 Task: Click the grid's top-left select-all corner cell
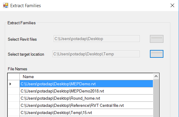pyautogui.click(x=14, y=77)
